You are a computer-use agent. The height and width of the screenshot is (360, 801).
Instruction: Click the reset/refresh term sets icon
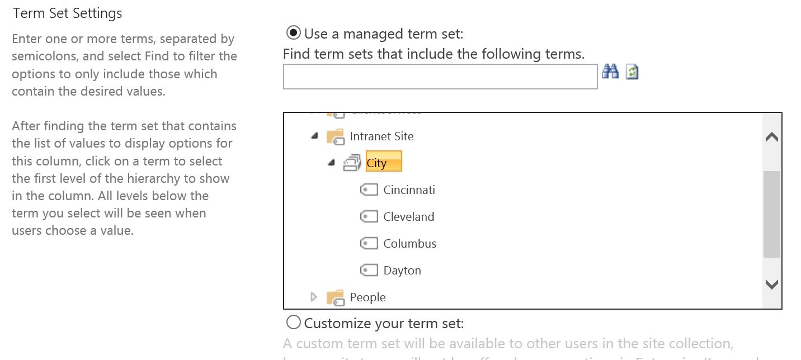(x=632, y=72)
